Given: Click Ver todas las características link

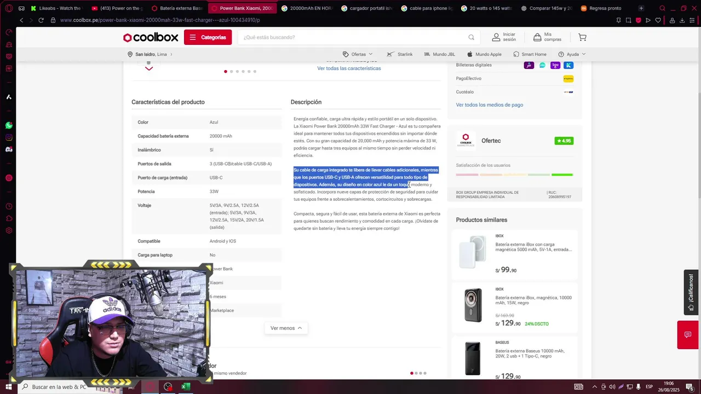Looking at the screenshot, I should 349,68.
